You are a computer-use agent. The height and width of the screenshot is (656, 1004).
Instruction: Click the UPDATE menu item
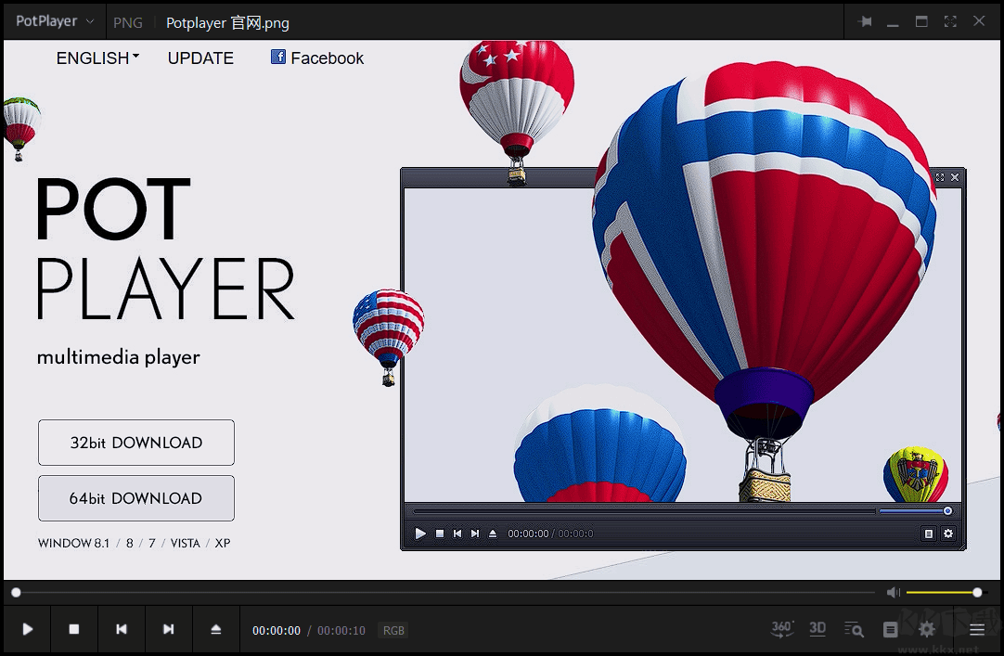(x=200, y=58)
